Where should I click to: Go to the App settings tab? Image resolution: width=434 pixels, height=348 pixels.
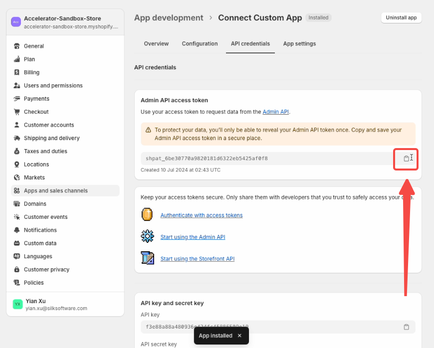point(299,44)
